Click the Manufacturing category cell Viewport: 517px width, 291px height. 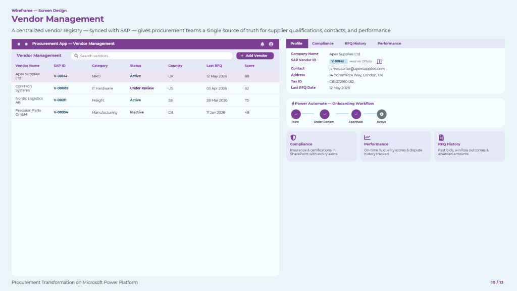pyautogui.click(x=105, y=113)
